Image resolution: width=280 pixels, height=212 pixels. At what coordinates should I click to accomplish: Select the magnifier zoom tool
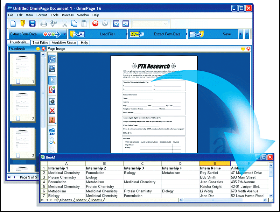click(52, 141)
